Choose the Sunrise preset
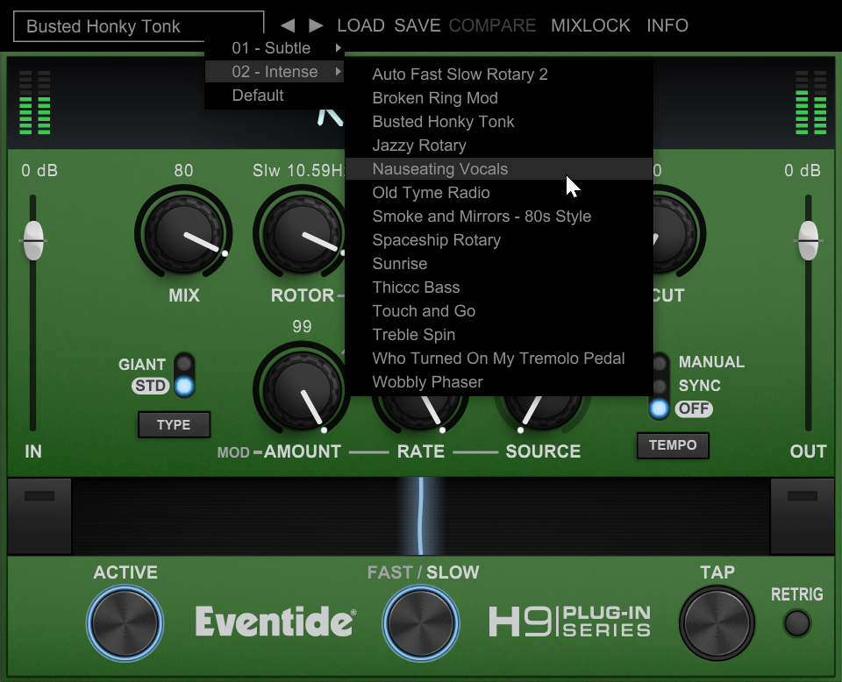Viewport: 842px width, 682px height. [499, 264]
